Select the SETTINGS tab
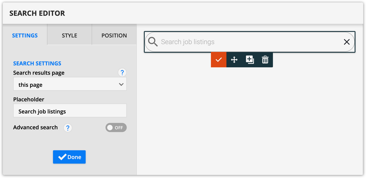 (x=25, y=35)
